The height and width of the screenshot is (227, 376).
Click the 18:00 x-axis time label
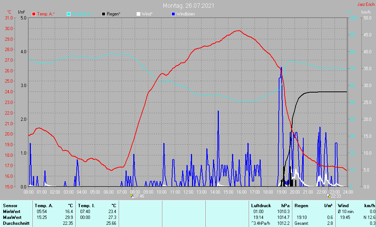[x=268, y=192]
